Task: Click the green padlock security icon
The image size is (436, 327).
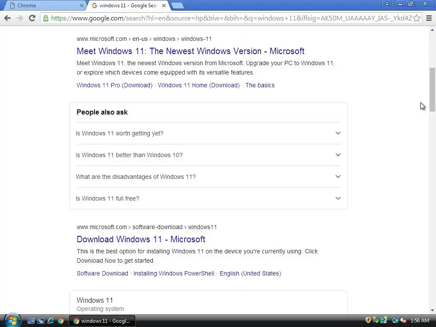Action: pyautogui.click(x=46, y=18)
